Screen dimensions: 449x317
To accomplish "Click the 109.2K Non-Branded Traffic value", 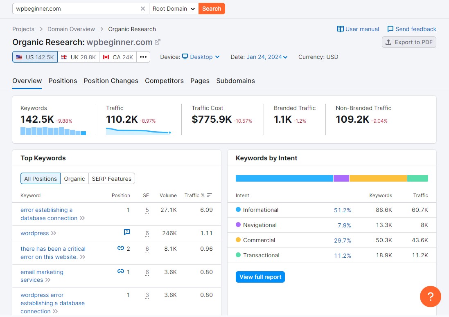I will (x=352, y=119).
